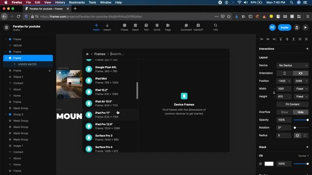This screenshot has width=312, height=175.
Task: Click the export upload icon
Action: pos(297,27)
